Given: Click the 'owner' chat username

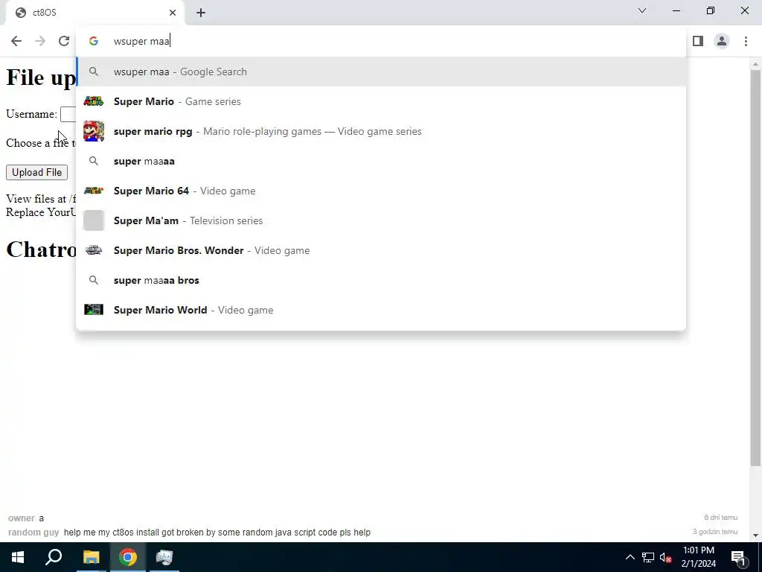Looking at the screenshot, I should coord(22,518).
